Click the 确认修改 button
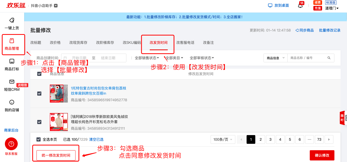 322,155
